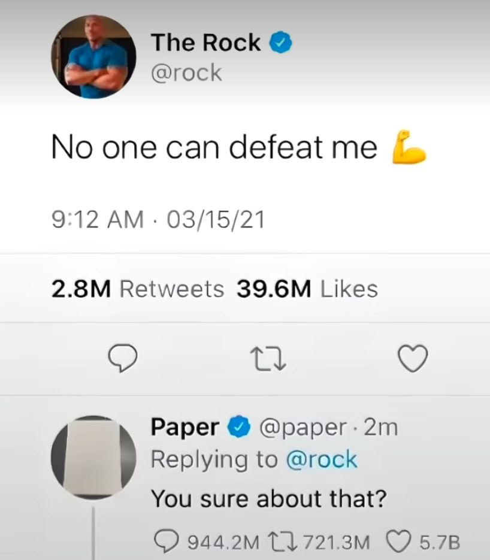Click @rock in the Replying to line
This screenshot has height=560, width=490.
322,460
